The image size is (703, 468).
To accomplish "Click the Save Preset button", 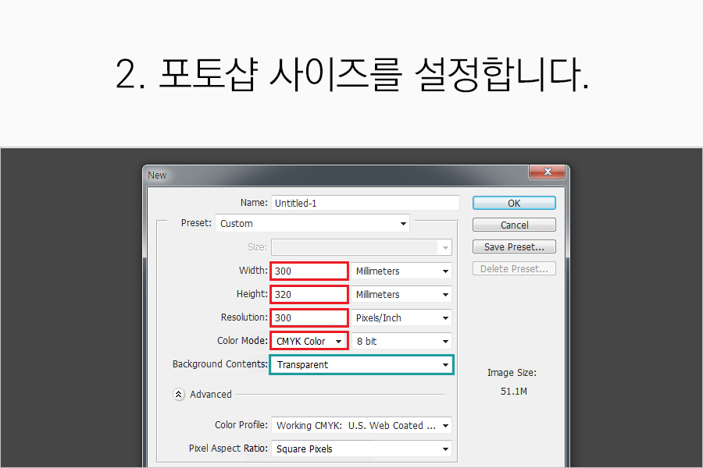I will (514, 246).
